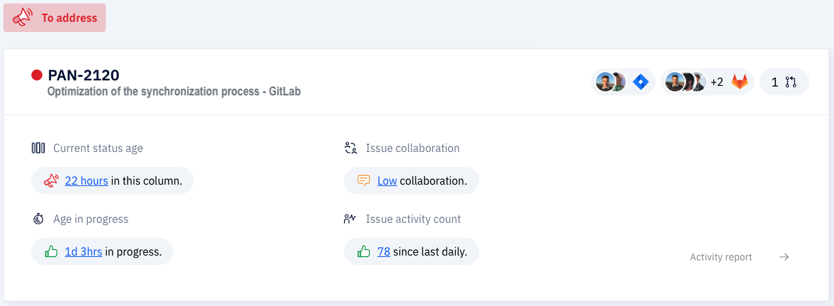Click the arrow next to Activity report
834x306 pixels.
pos(784,257)
